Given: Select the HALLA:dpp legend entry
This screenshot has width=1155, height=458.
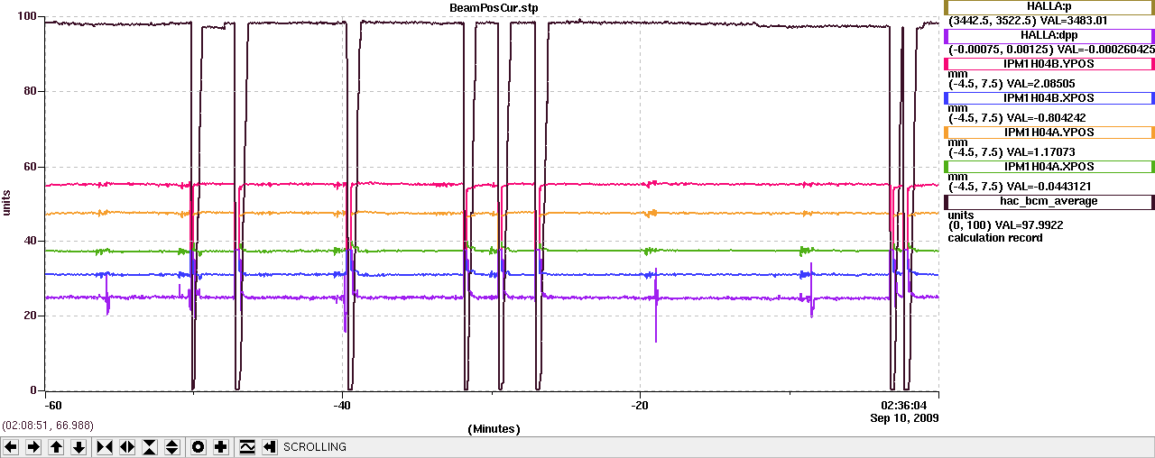Looking at the screenshot, I should pos(1049,36).
